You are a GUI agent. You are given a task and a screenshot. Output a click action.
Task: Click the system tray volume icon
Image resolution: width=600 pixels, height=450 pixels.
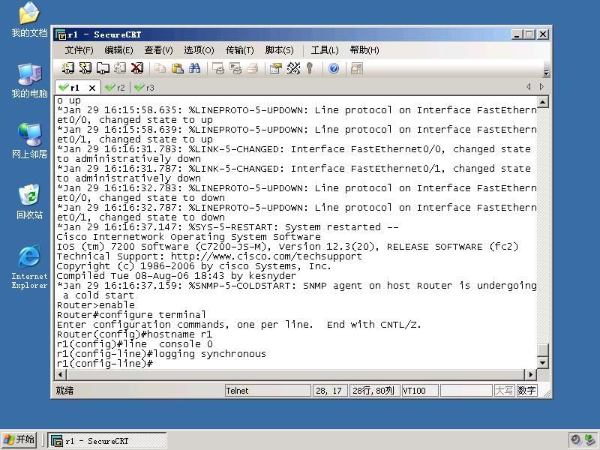pos(575,440)
